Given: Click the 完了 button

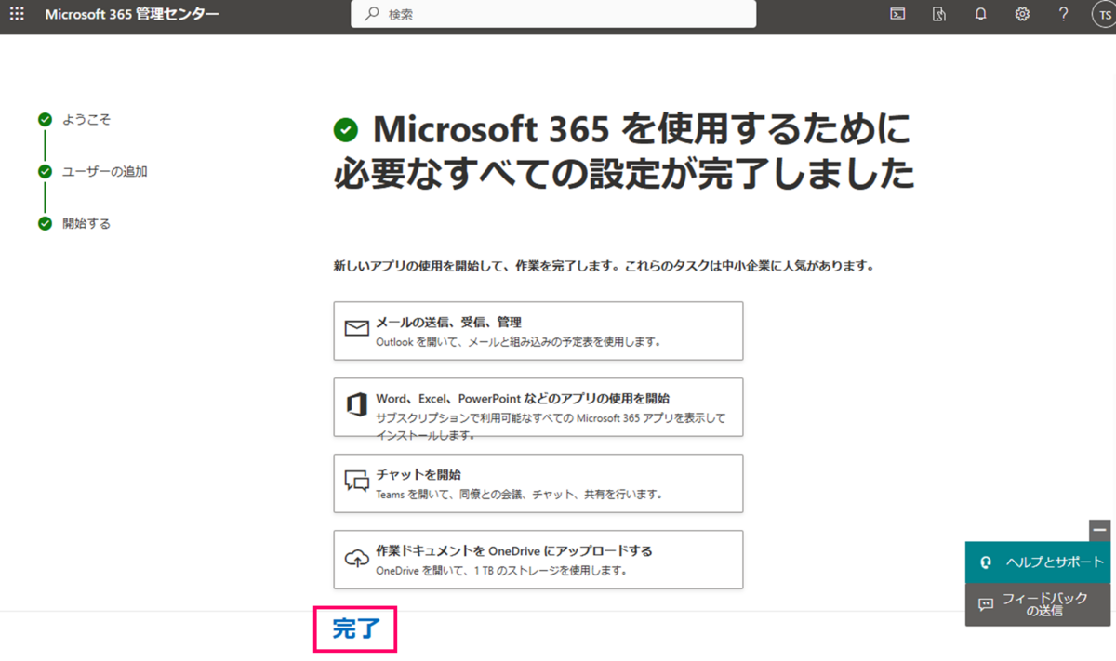Looking at the screenshot, I should pyautogui.click(x=356, y=629).
